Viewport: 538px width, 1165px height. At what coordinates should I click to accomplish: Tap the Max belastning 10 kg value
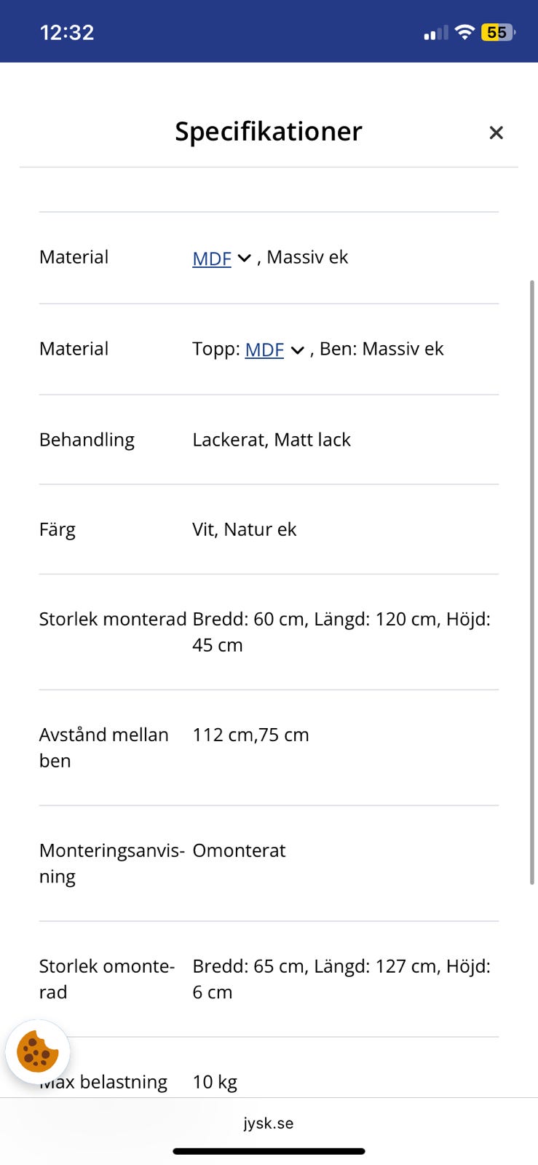[215, 1082]
